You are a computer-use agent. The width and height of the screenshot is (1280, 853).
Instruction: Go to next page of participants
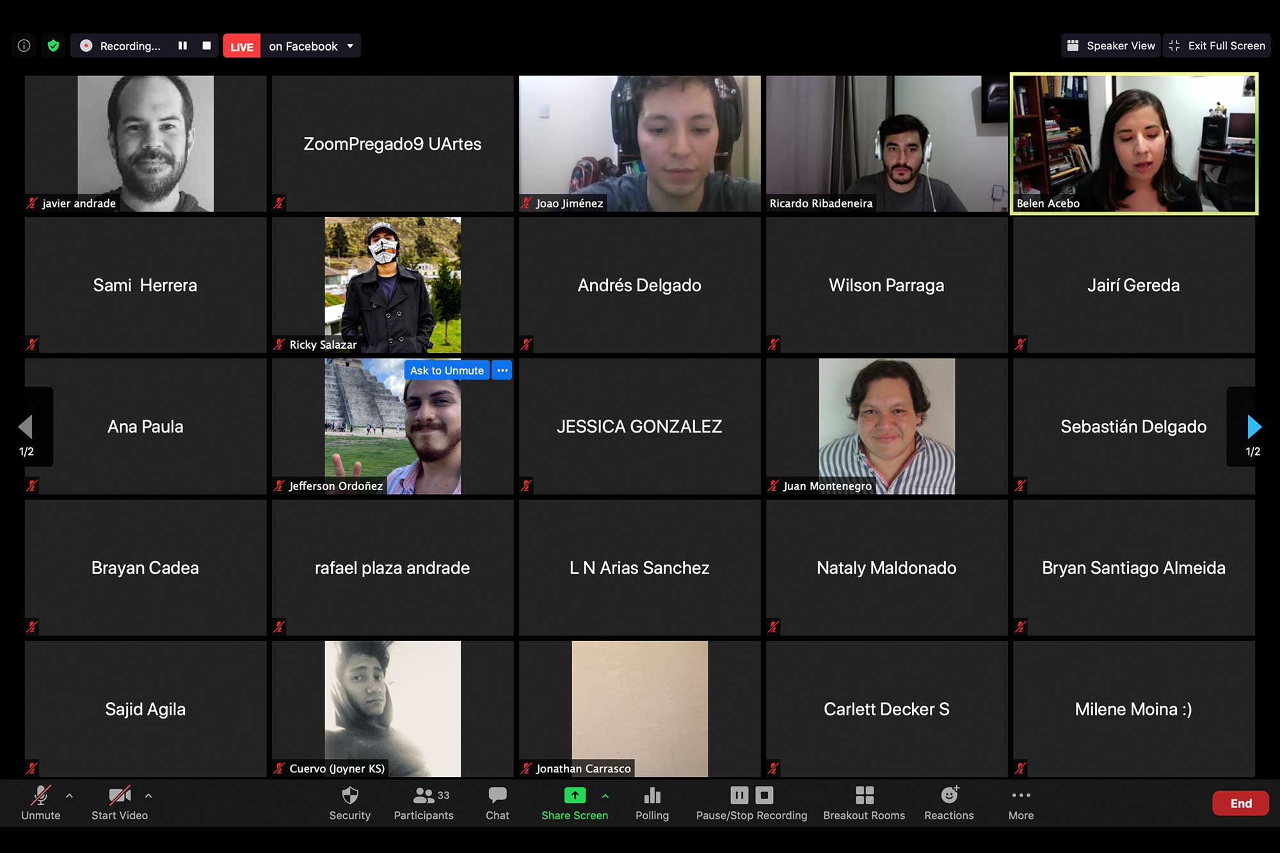pyautogui.click(x=1253, y=427)
